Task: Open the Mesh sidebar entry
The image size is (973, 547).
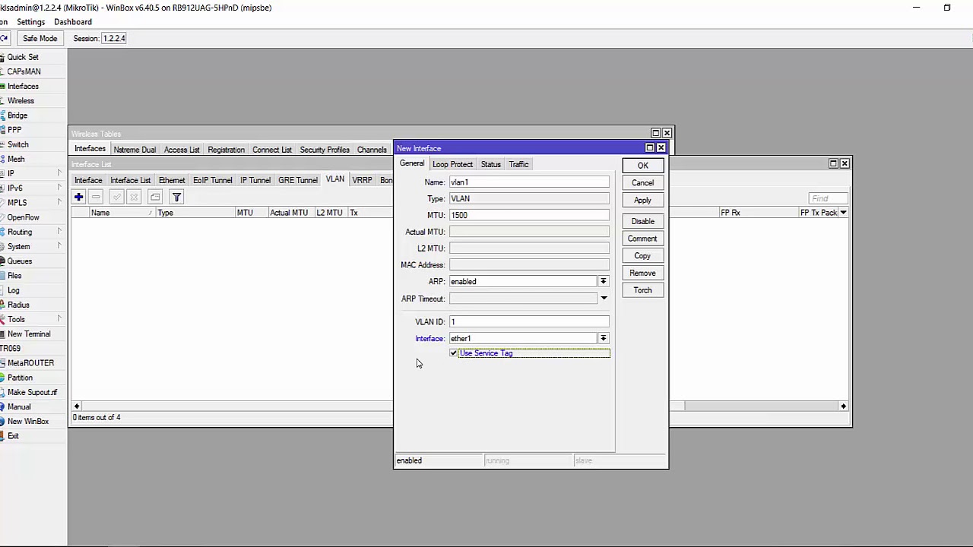Action: 16,159
